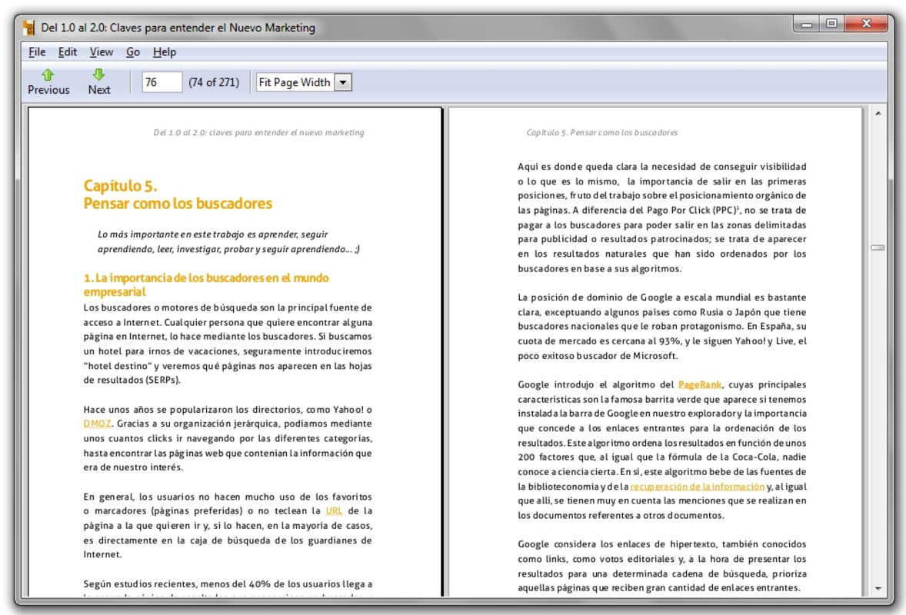This screenshot has height=615, width=906.
Task: Click the Previous page green up arrow
Action: tap(48, 75)
